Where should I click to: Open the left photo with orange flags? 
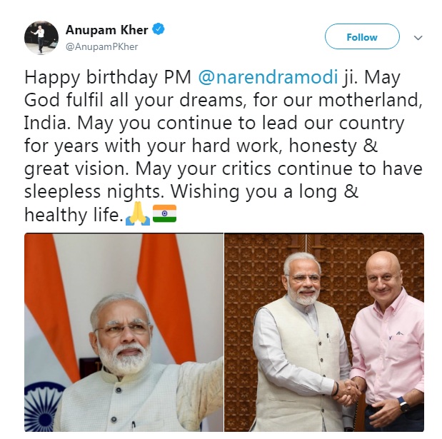[x=124, y=332]
